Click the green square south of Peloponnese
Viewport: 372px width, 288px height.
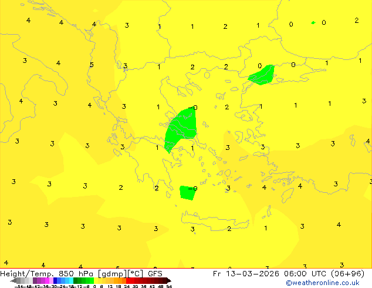[187, 193]
